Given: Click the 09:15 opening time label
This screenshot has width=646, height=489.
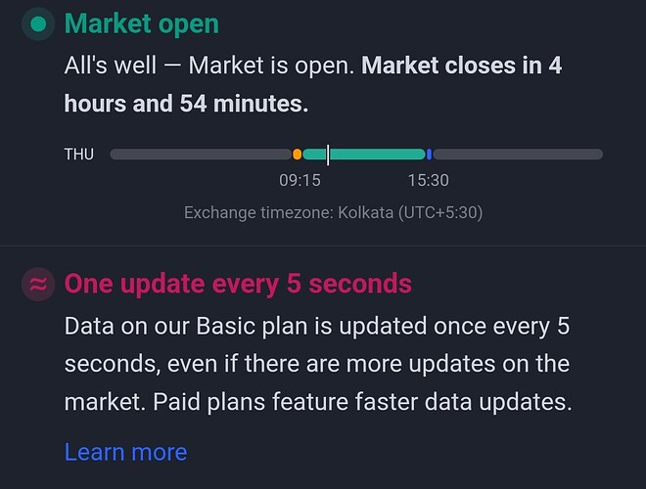Looking at the screenshot, I should 300,180.
